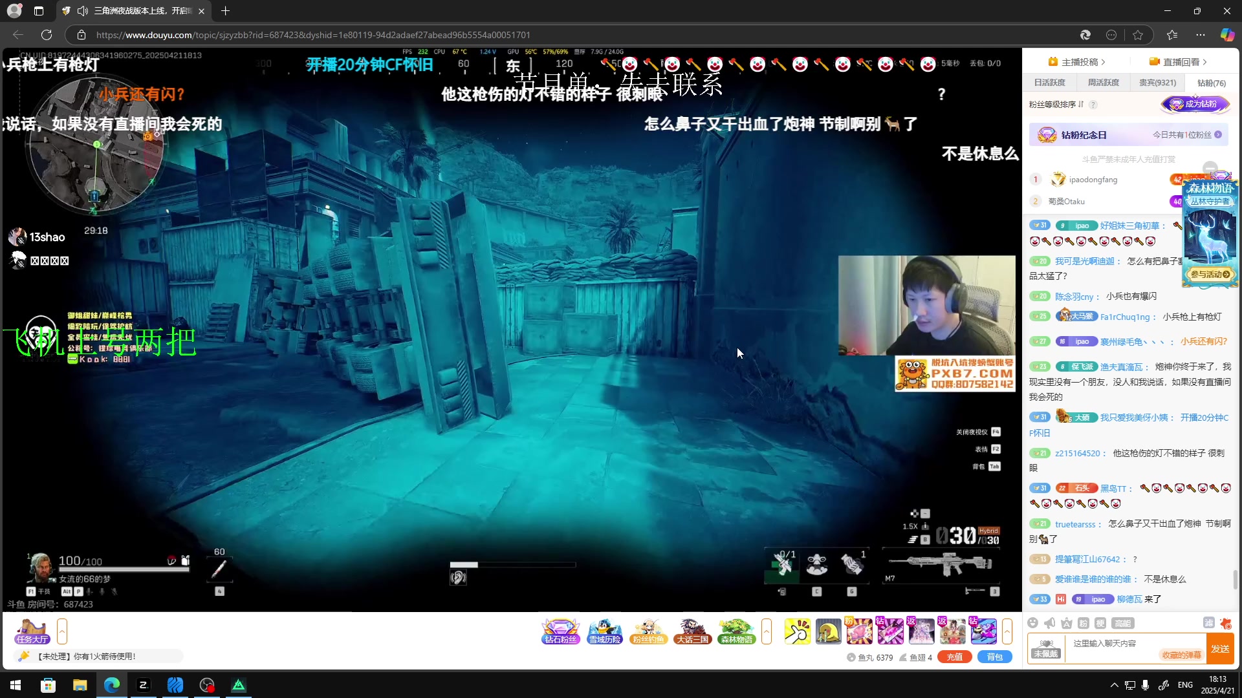Open the Copilot icon in the browser toolbar
This screenshot has width=1242, height=698.
[1226, 35]
